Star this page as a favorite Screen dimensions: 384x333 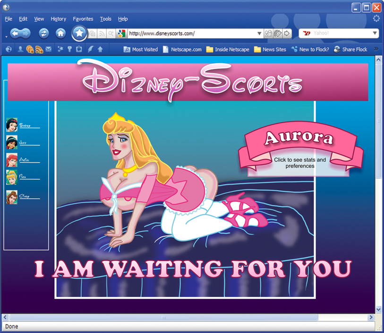[x=79, y=33]
